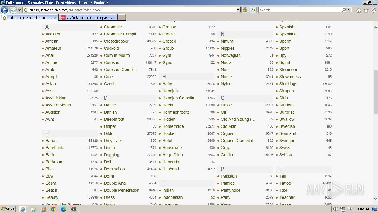Click the 'Office' category link
The height and width of the screenshot is (213, 378).
coord(226,105)
